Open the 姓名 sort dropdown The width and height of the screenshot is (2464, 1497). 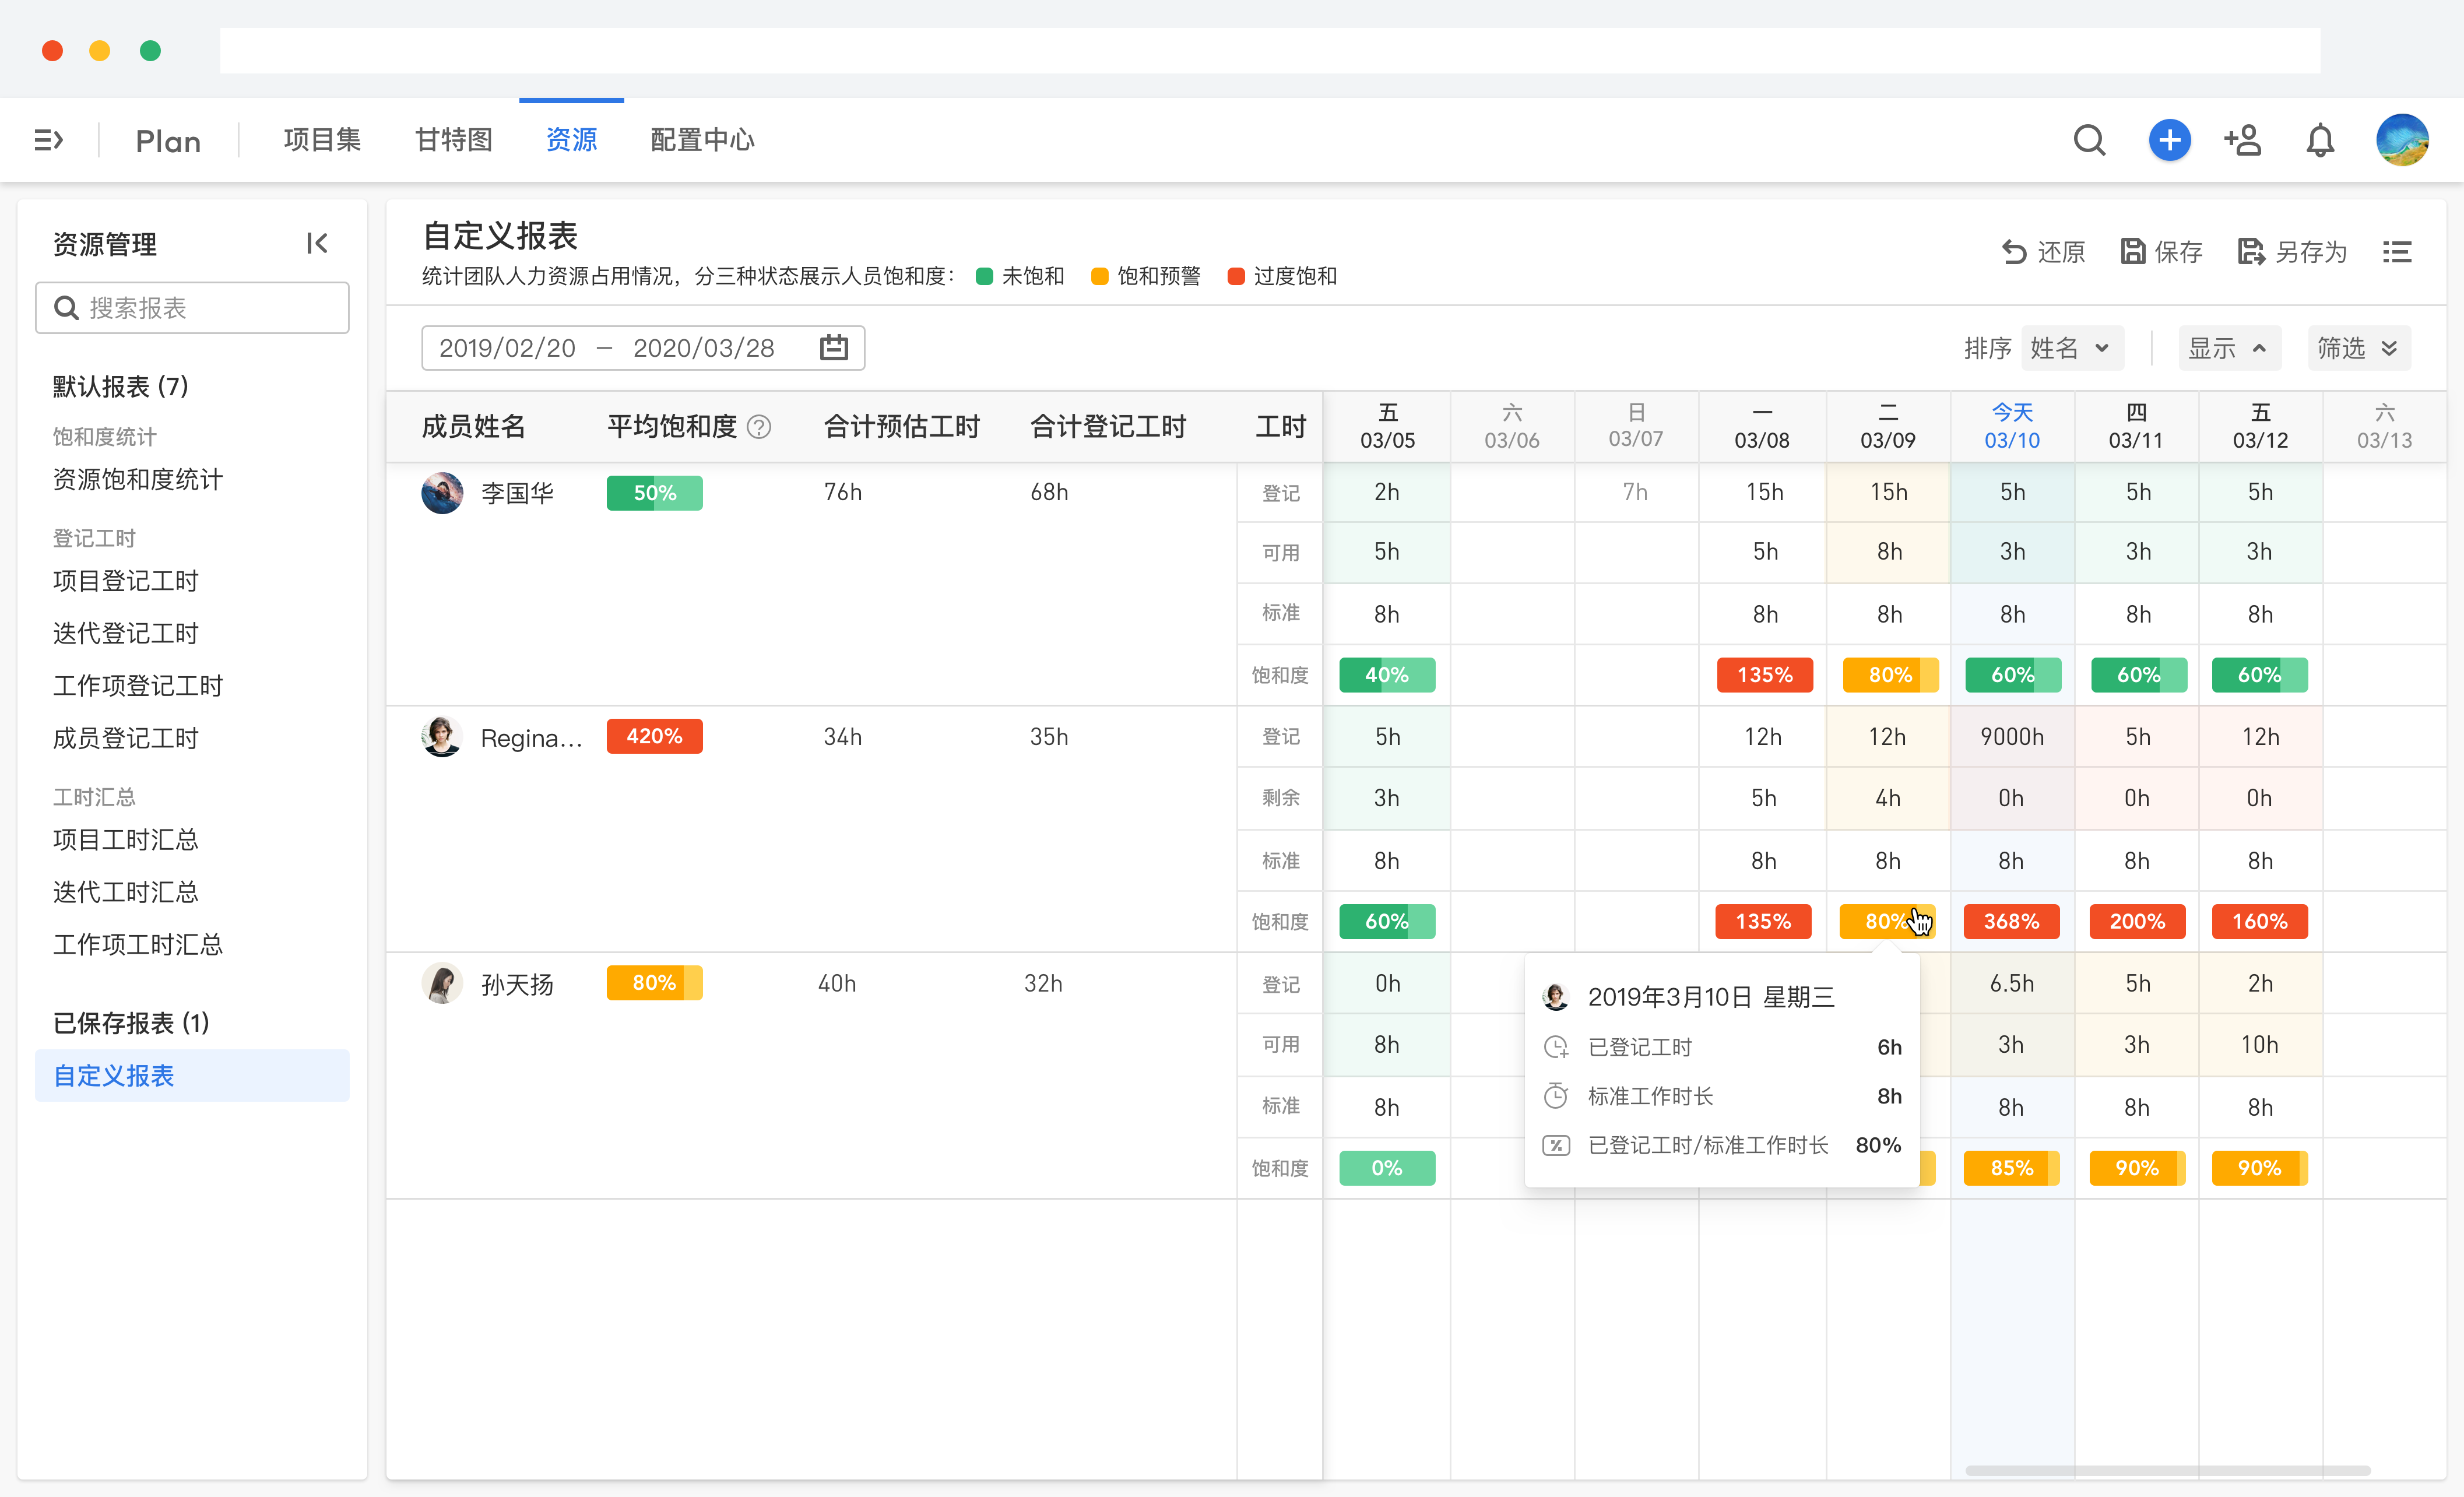coord(2071,347)
